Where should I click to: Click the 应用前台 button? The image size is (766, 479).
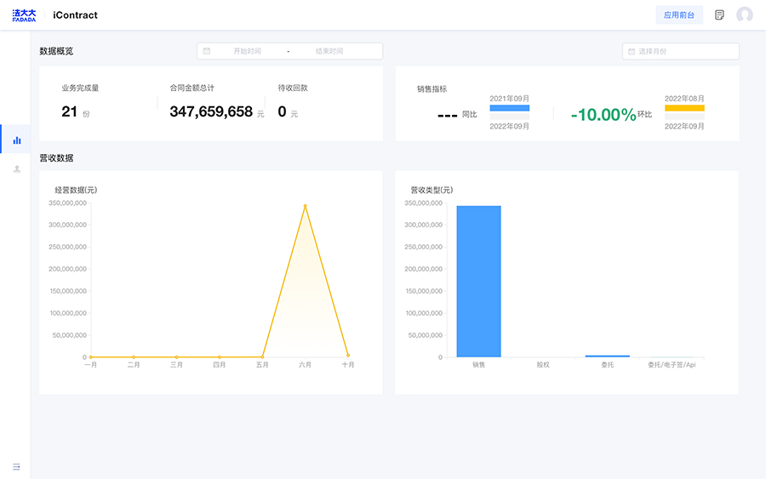[679, 15]
